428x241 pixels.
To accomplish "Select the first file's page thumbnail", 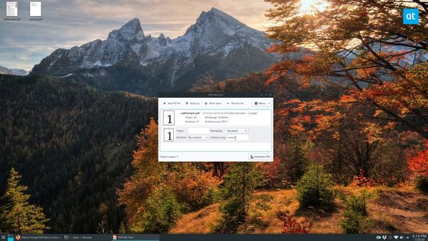I will pyautogui.click(x=169, y=118).
